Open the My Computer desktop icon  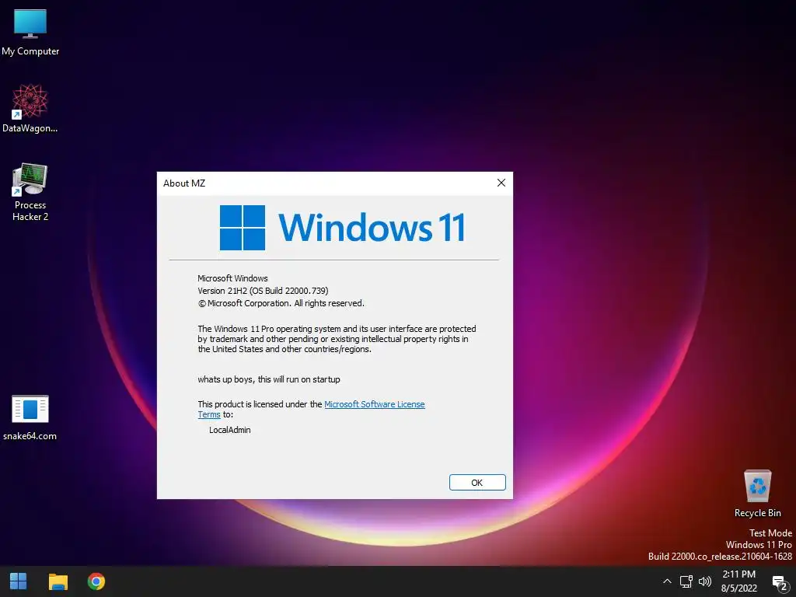(x=30, y=33)
